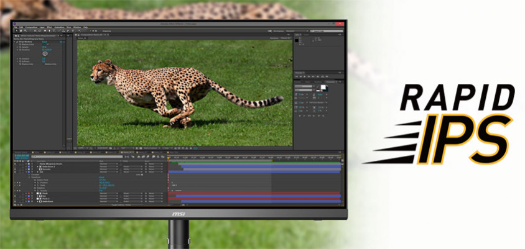Click Faux Bold in Character panel

300,116
